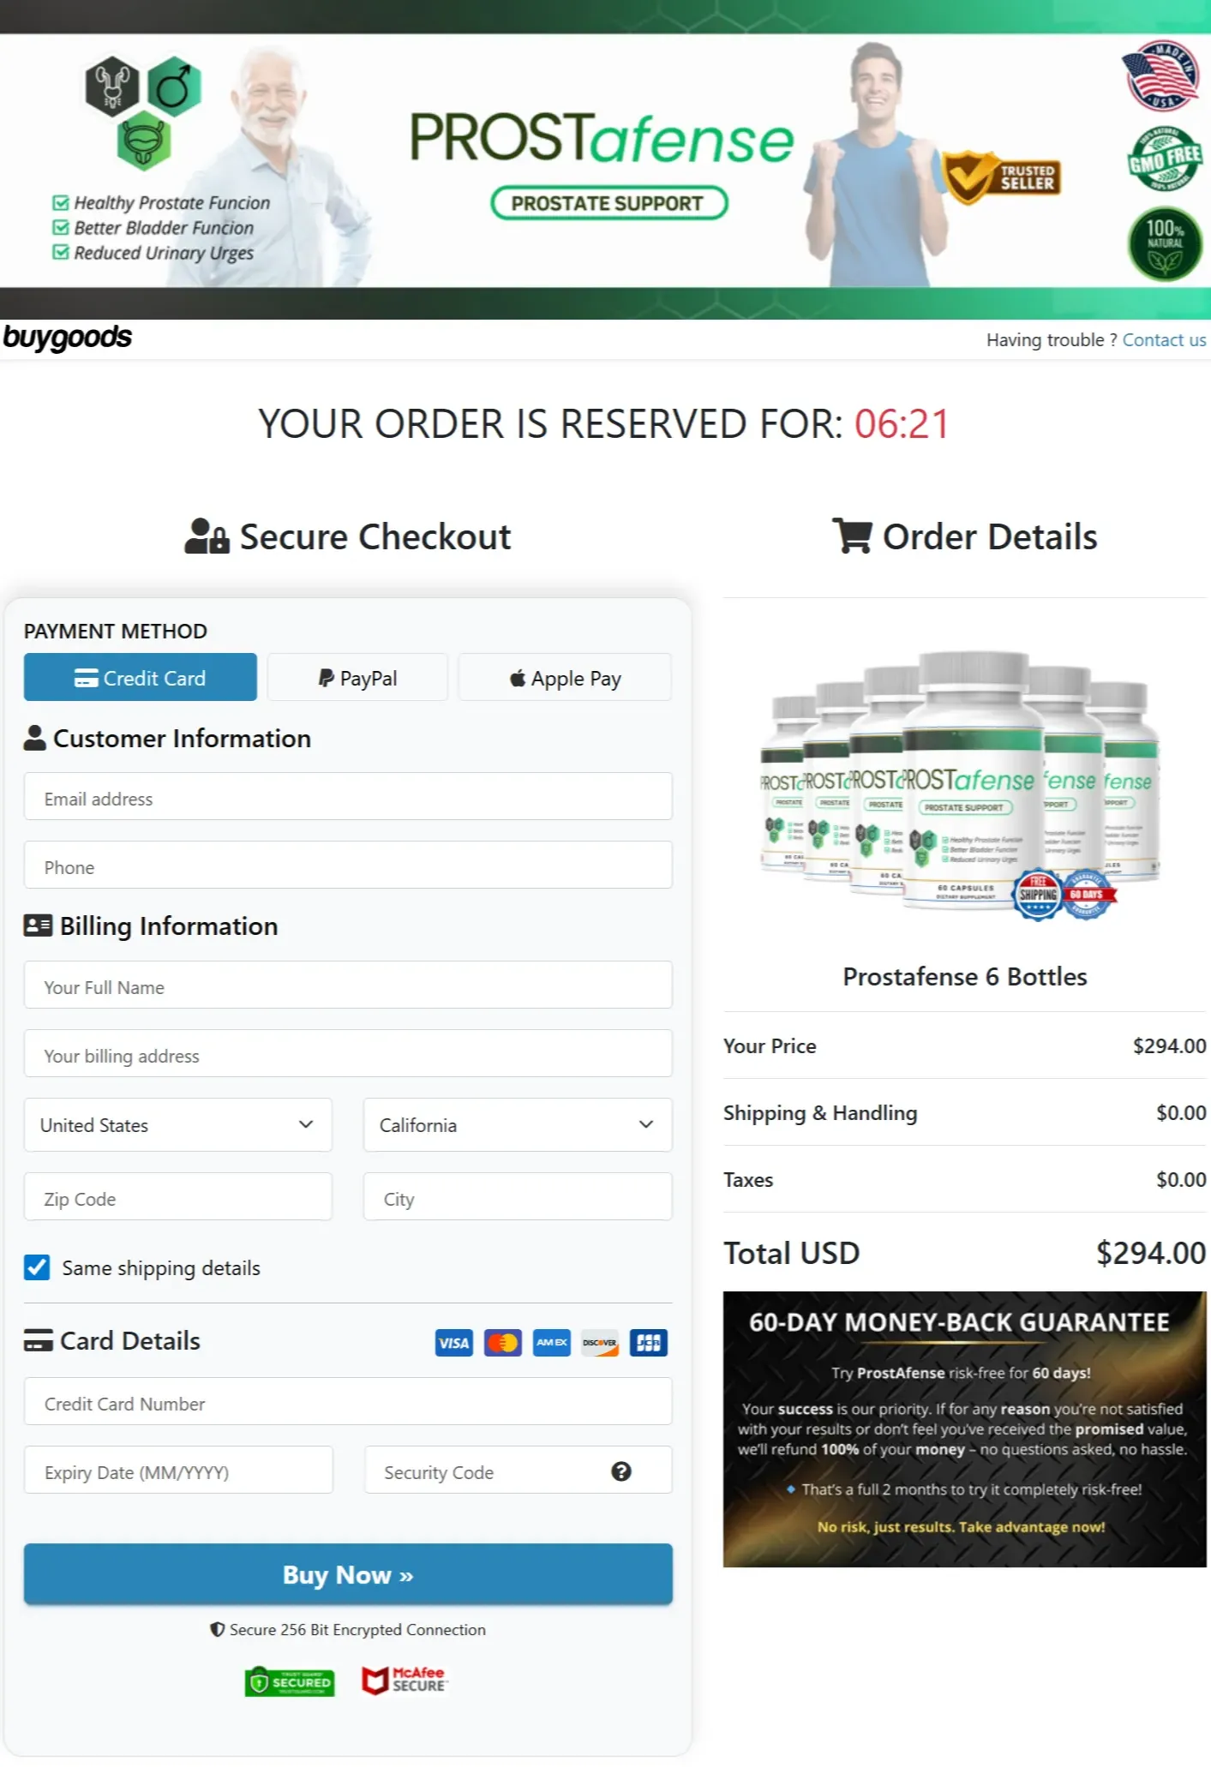This screenshot has height=1767, width=1211.
Task: Click the Trusted Seller gold badge
Action: click(1000, 177)
